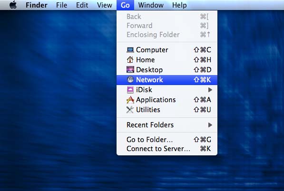Expand the Recent Folders submenu arrow
This screenshot has width=284, height=191.
(x=210, y=125)
